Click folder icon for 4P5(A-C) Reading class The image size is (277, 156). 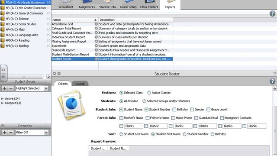[3, 40]
